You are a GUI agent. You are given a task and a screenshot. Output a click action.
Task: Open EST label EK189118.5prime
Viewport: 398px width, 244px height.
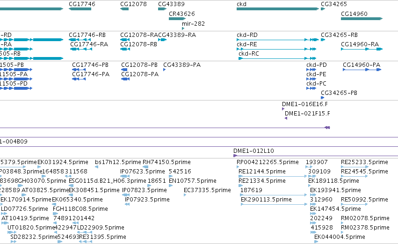[x=333, y=180]
